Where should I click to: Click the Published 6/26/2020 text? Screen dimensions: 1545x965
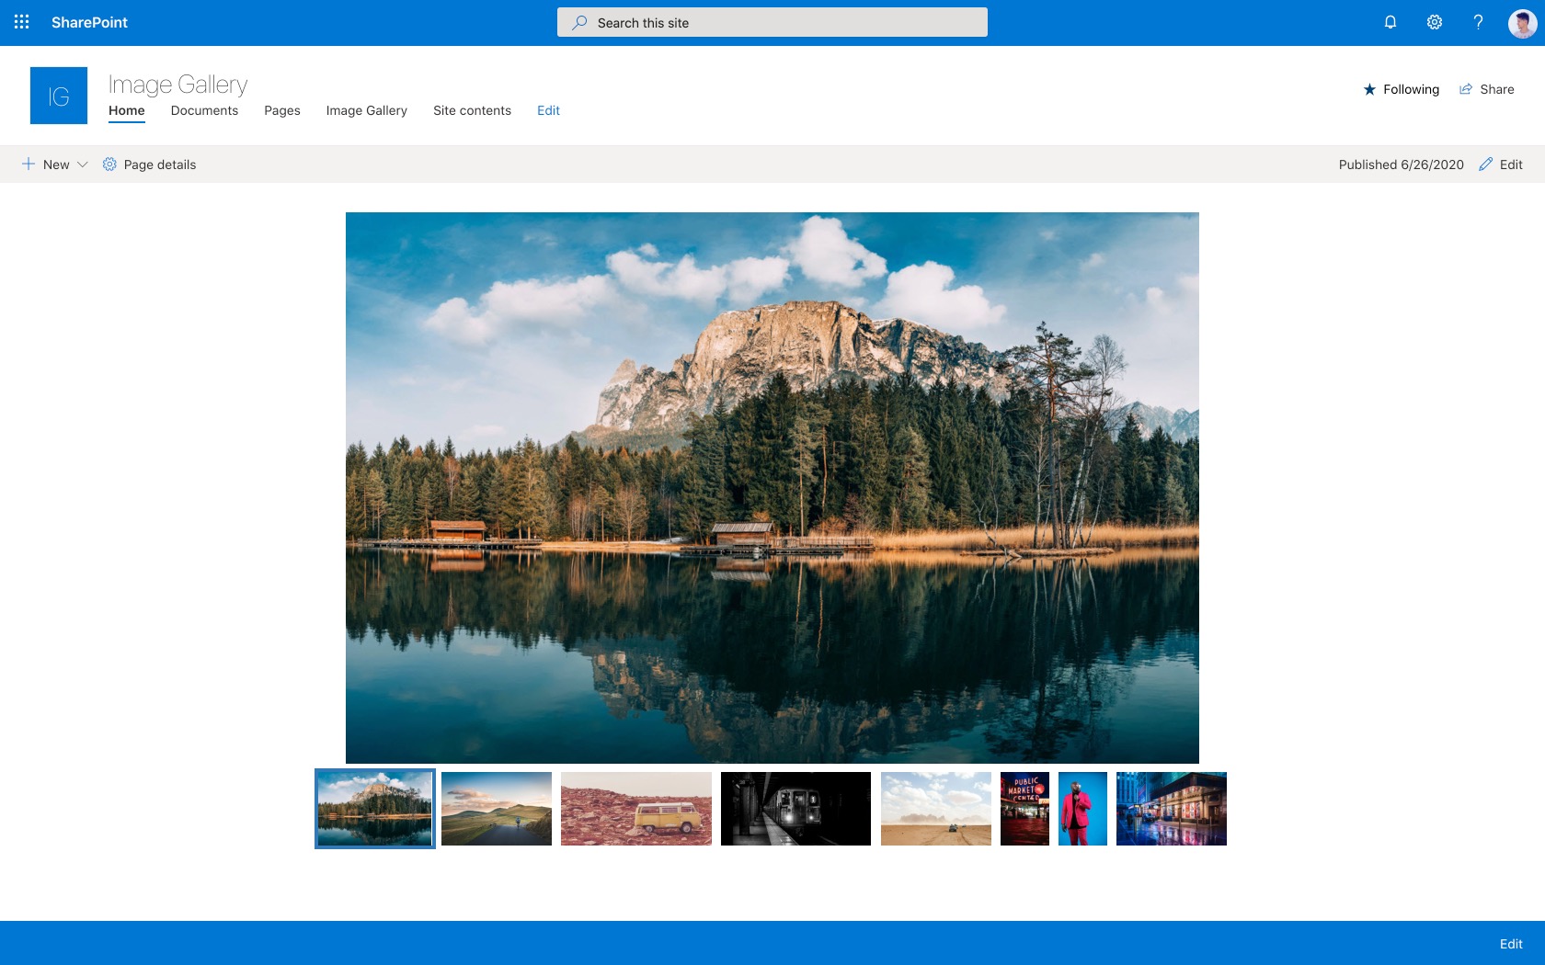coord(1401,165)
